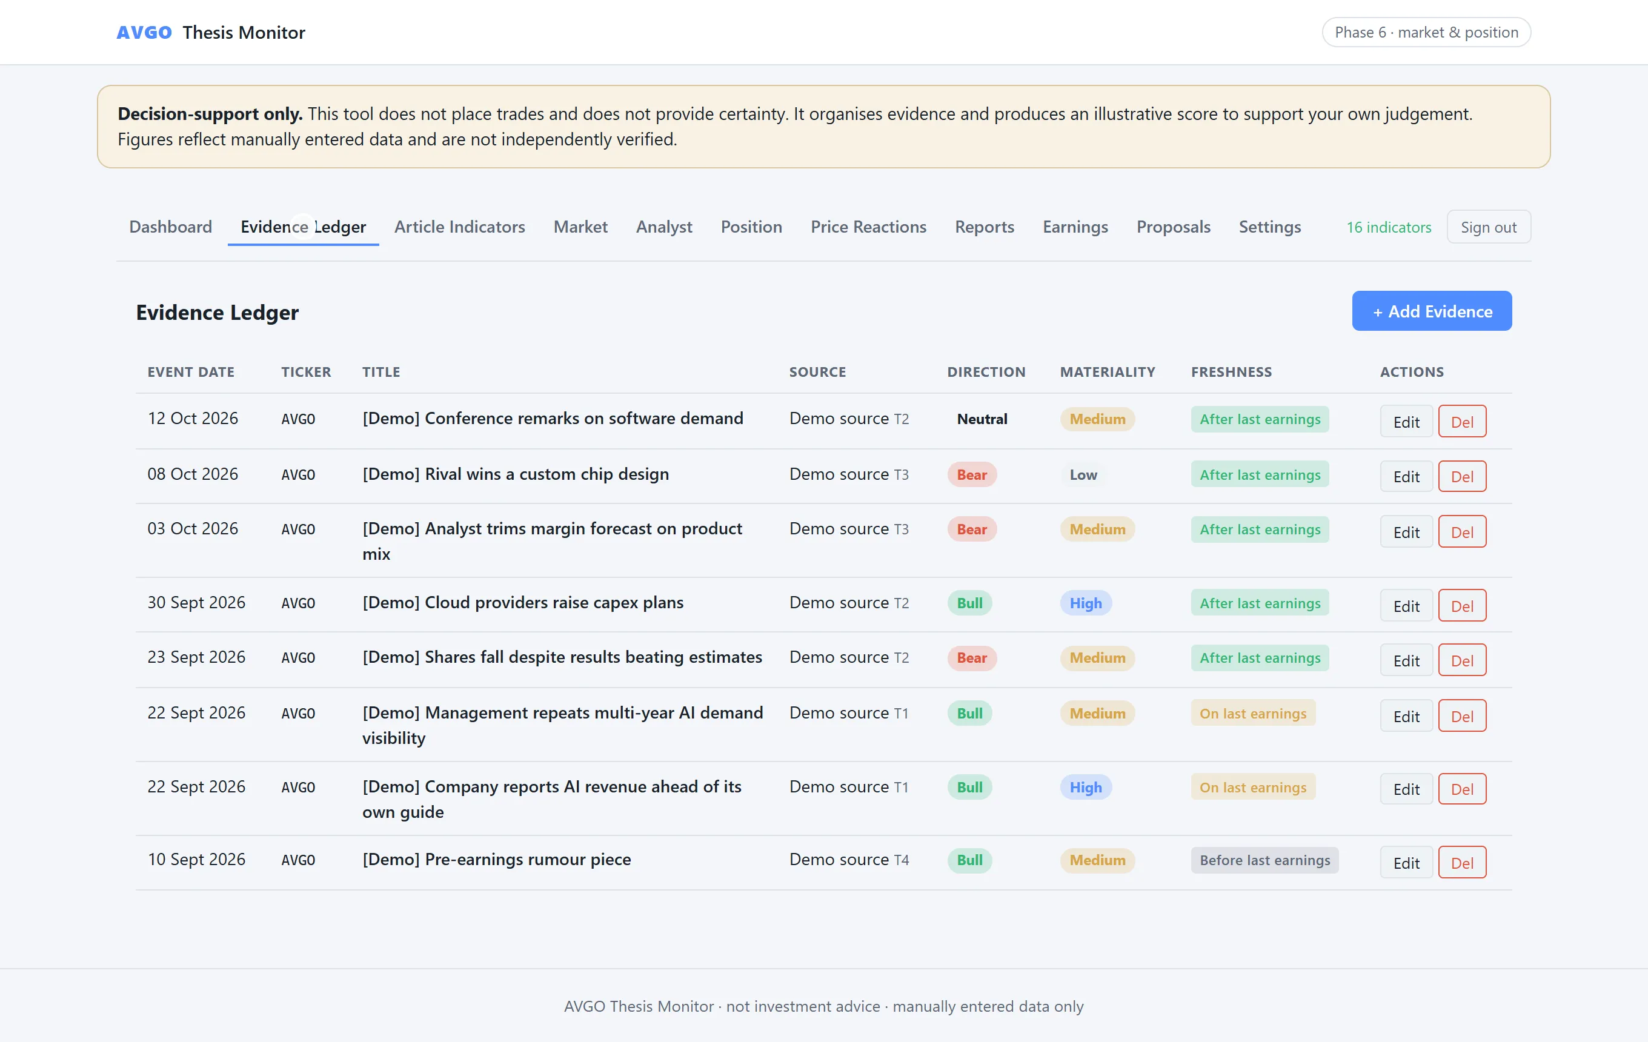Viewport: 1648px width, 1042px height.
Task: Open the Proposals tab
Action: coord(1173,227)
